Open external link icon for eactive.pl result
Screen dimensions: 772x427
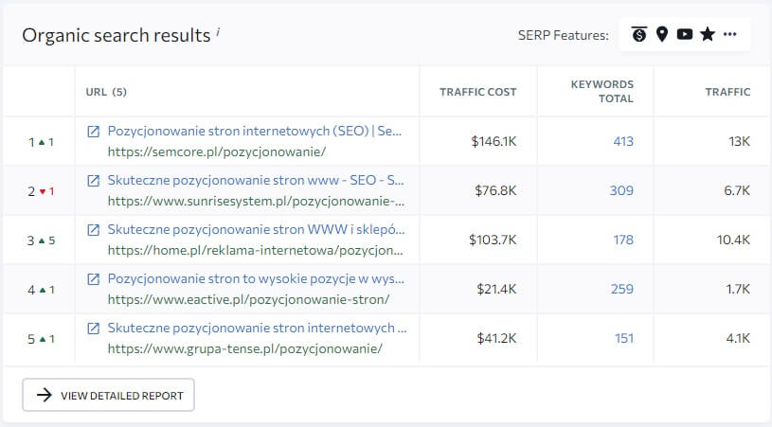(x=93, y=279)
